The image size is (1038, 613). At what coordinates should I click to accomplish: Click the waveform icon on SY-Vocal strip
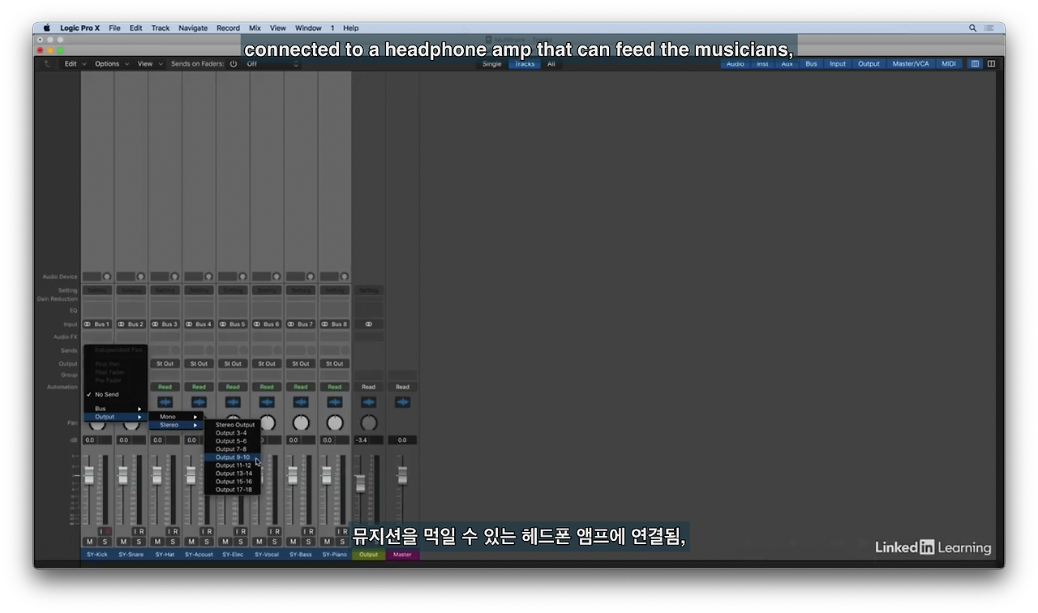click(267, 402)
